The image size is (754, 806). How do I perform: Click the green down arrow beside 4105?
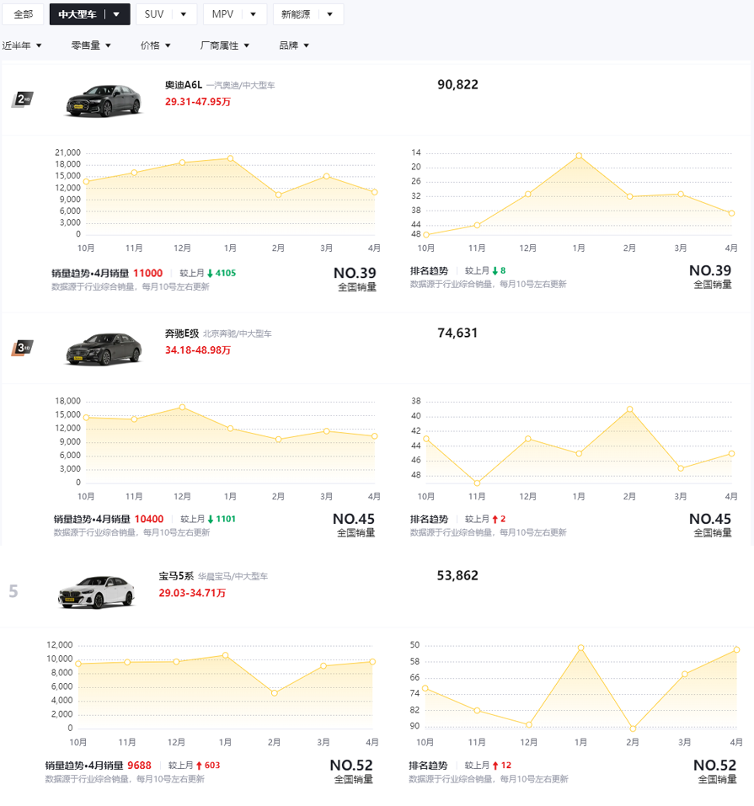click(210, 274)
